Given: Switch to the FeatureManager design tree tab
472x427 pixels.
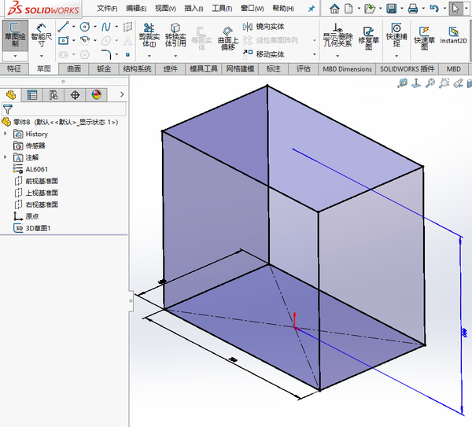Looking at the screenshot, I should [x=11, y=95].
